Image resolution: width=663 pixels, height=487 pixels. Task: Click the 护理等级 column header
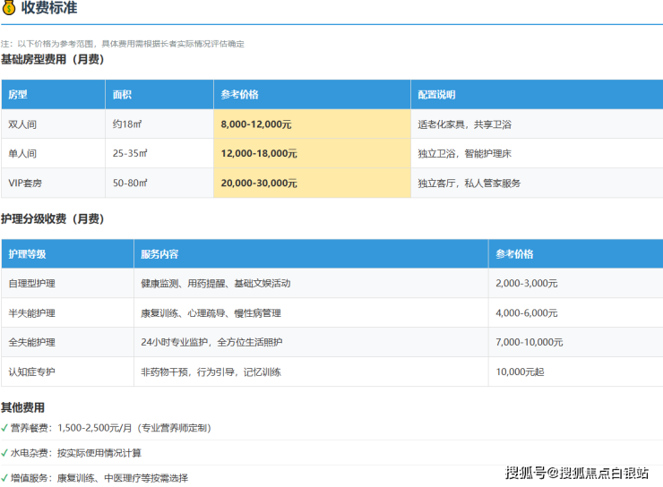(27, 254)
